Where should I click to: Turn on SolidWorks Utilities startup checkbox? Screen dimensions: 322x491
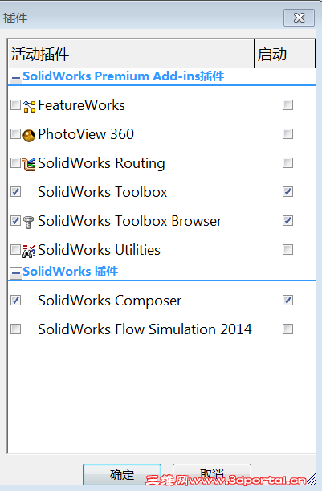click(287, 250)
